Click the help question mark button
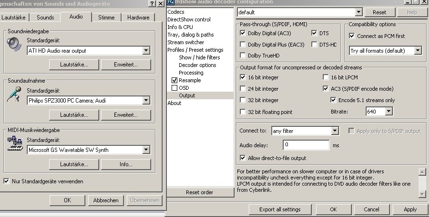 coord(152,4)
